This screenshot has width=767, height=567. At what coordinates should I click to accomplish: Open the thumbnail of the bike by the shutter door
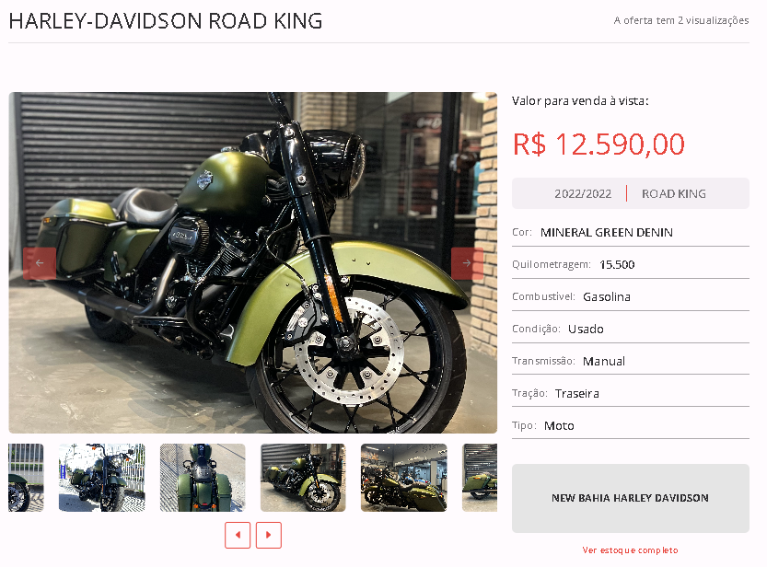[303, 478]
